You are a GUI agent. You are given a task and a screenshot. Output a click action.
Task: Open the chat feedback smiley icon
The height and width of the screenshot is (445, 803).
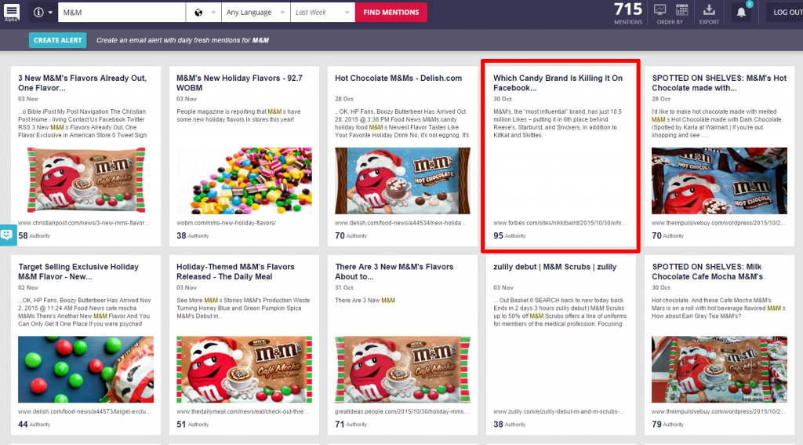(8, 235)
